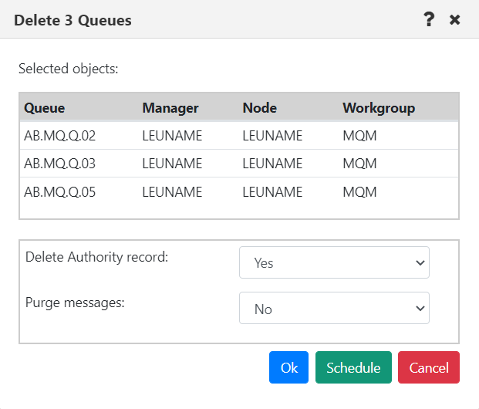
Task: Close the Delete 3 Queues dialog
Action: coord(454,20)
